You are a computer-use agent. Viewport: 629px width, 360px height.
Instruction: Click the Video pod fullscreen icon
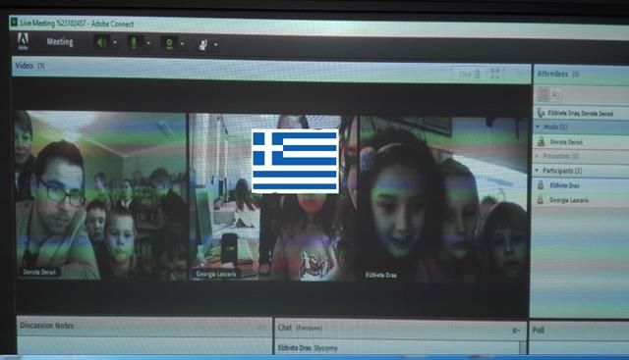click(495, 74)
